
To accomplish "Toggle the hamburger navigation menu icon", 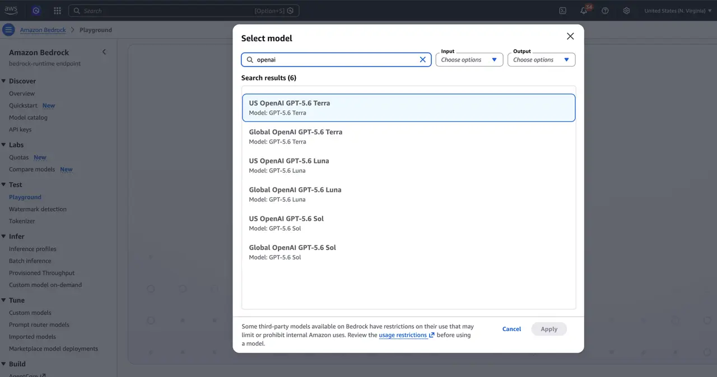I will tap(8, 30).
